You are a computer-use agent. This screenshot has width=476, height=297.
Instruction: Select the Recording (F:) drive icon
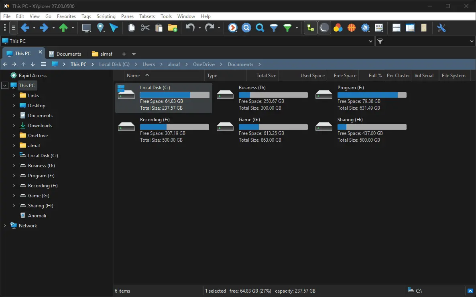126,126
